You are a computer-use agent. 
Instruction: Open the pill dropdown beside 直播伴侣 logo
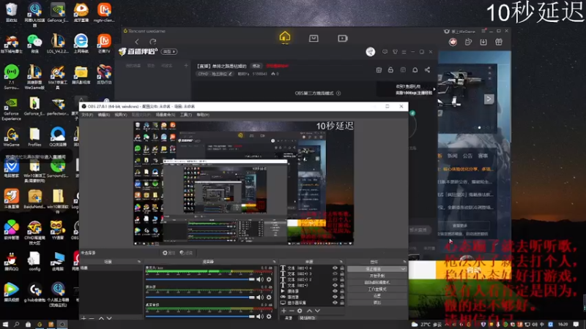point(169,52)
